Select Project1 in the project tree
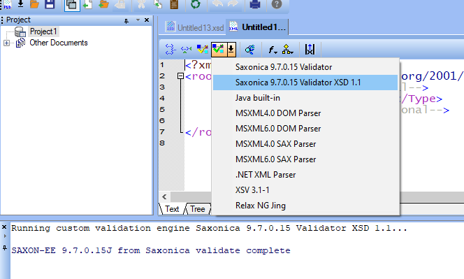The image size is (464, 279). [x=43, y=31]
